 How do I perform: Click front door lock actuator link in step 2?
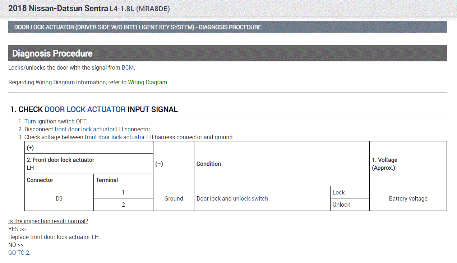(x=84, y=129)
